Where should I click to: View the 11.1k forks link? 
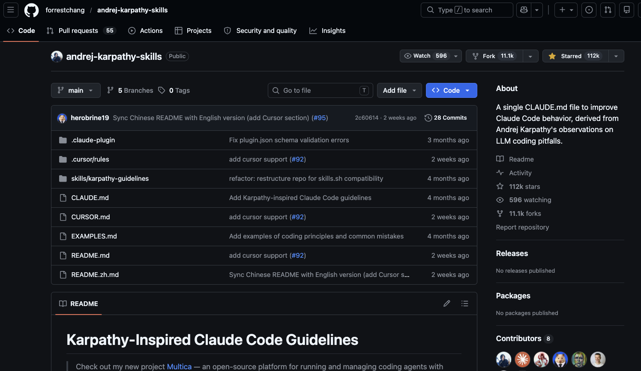click(x=519, y=213)
